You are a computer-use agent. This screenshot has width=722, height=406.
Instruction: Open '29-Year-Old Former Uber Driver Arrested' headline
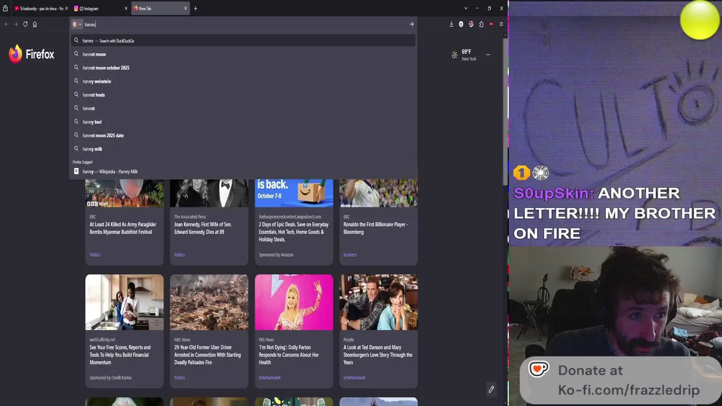(x=208, y=355)
